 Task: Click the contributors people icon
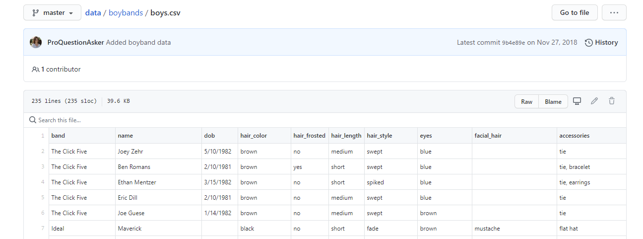[35, 70]
